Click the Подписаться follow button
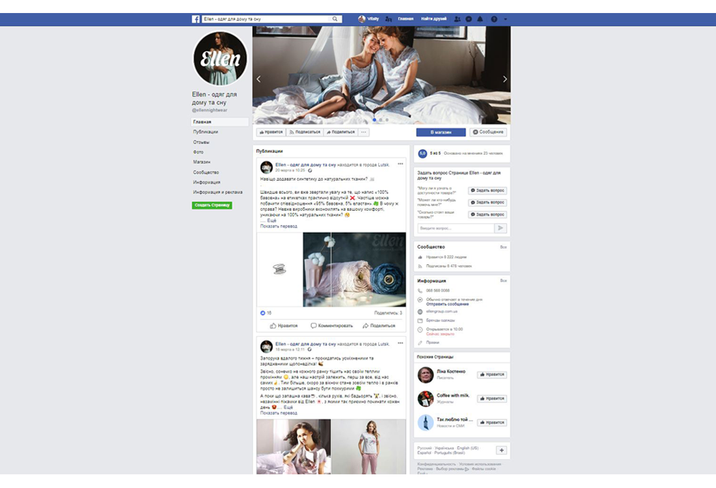Image resolution: width=716 pixels, height=488 pixels. coord(305,132)
